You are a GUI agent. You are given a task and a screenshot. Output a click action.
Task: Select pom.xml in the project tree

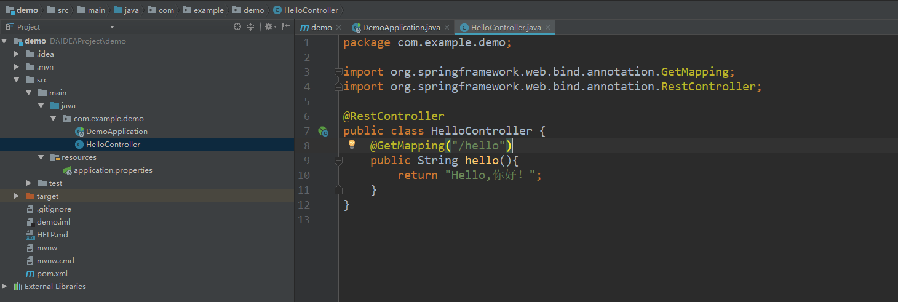pos(52,274)
